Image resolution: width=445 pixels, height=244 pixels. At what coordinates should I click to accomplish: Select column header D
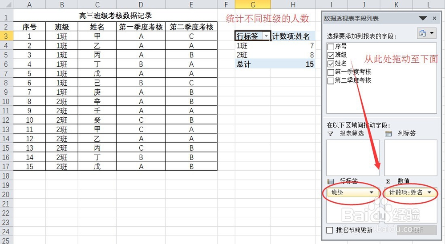tap(141, 4)
